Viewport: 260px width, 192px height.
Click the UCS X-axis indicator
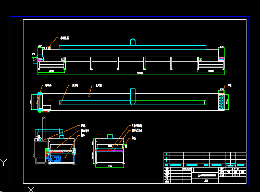click(31, 189)
